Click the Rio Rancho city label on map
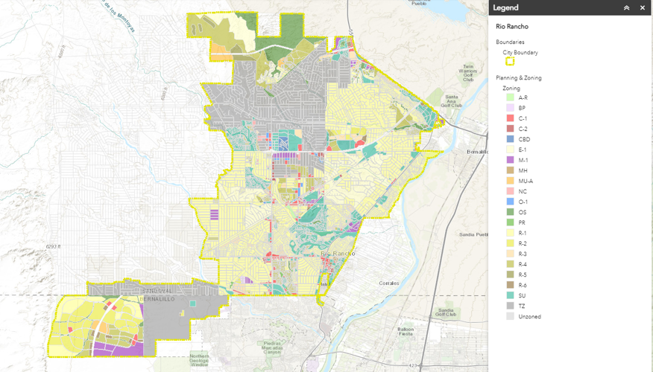Screen dimensions: 653x372 coord(337,254)
